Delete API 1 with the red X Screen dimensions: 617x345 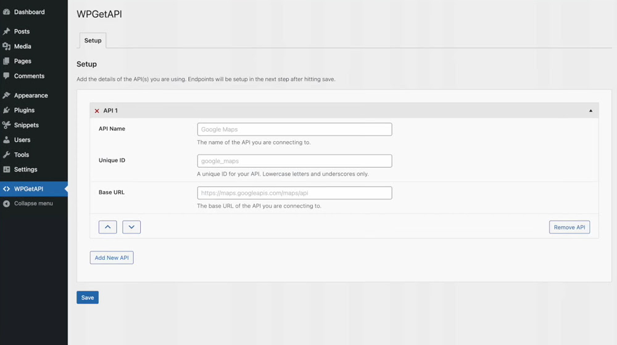[x=97, y=111]
